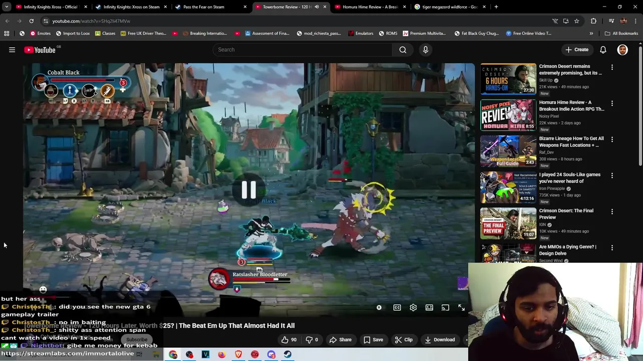Screen dimensions: 643x361
Task: Open the browser extensions puzzle icon
Action: pos(594,21)
